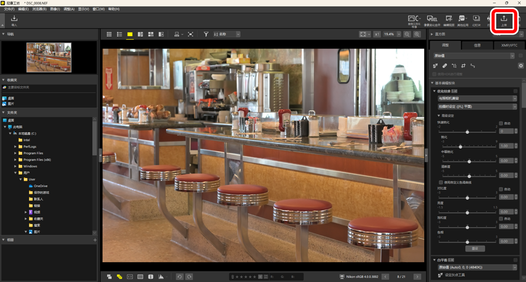The image size is (526, 282).
Task: Open the Slideshow (幻灯片) tool
Action: pos(476,20)
